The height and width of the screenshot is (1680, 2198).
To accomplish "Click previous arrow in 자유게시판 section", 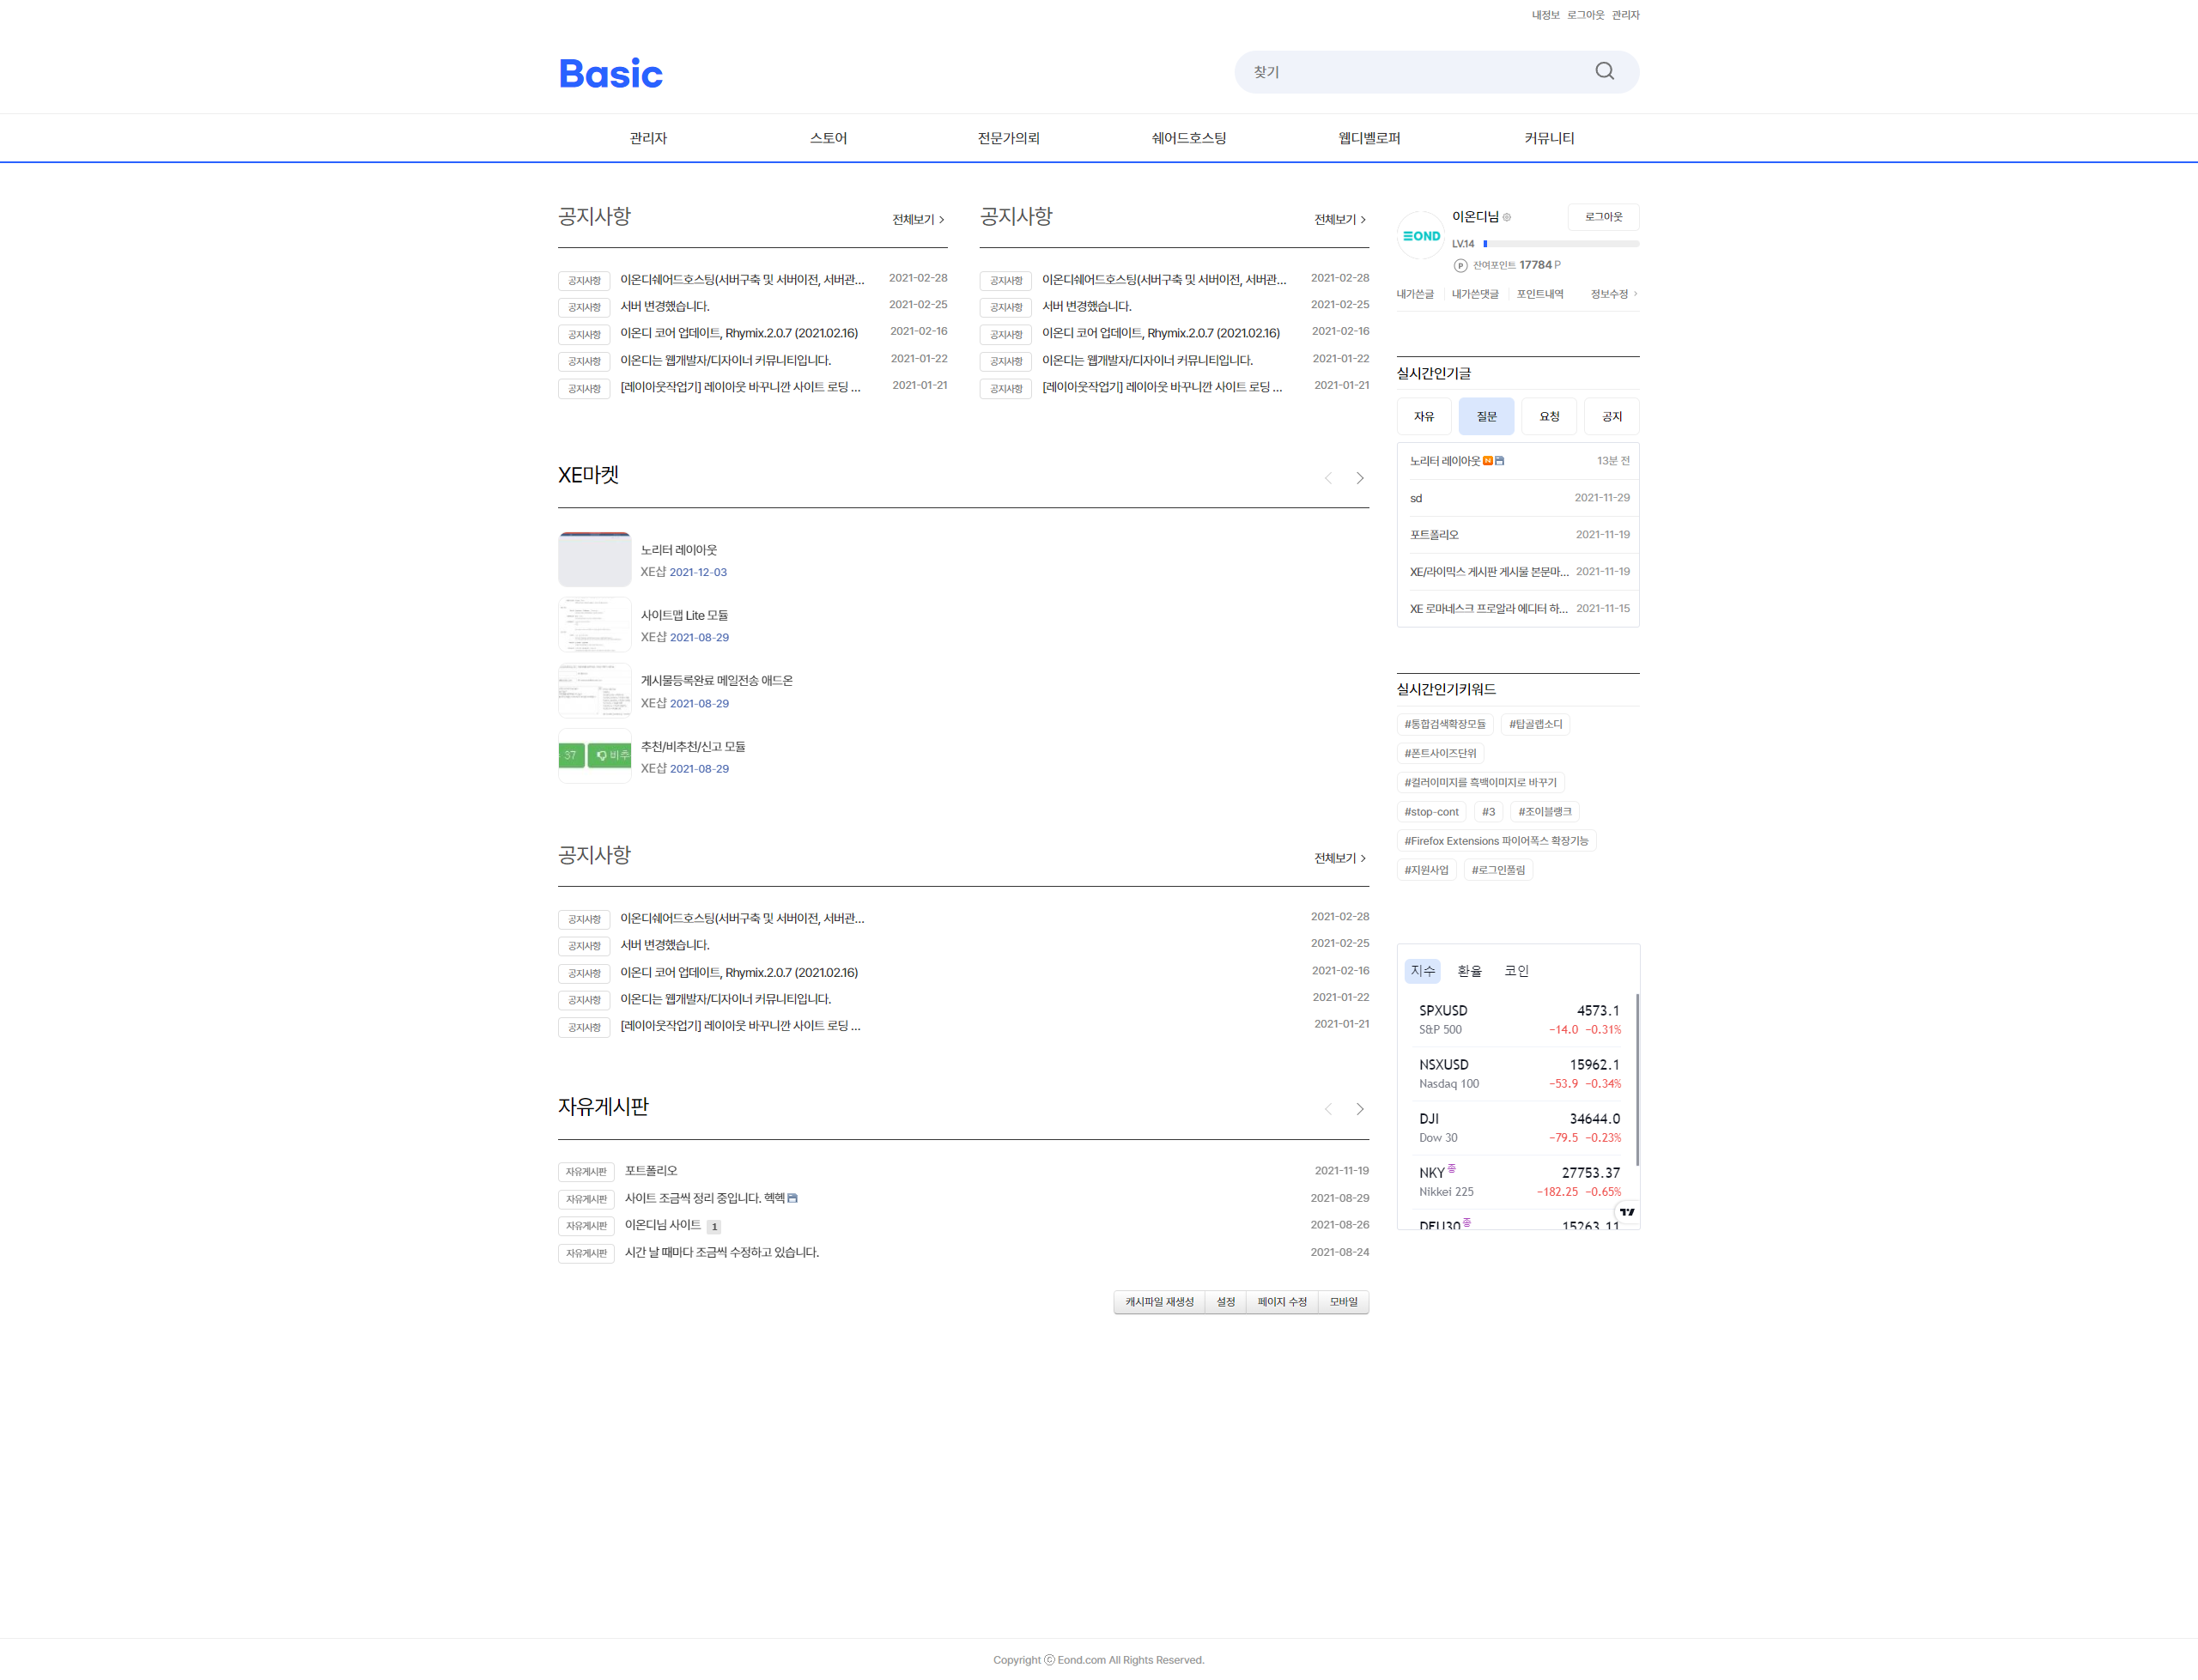I will pyautogui.click(x=1328, y=1109).
